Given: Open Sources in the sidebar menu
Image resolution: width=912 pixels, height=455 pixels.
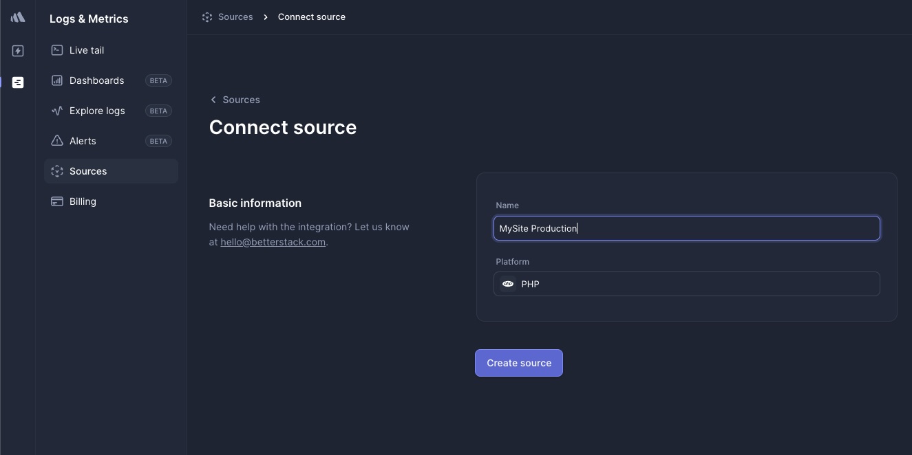Looking at the screenshot, I should tap(111, 171).
